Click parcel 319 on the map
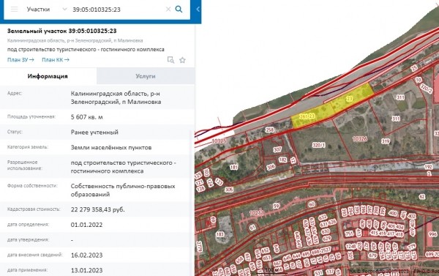Screen dimensions: 439x276 pyautogui.click(x=386, y=141)
